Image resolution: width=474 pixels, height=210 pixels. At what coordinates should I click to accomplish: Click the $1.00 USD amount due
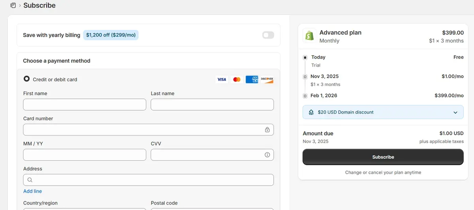pos(451,133)
